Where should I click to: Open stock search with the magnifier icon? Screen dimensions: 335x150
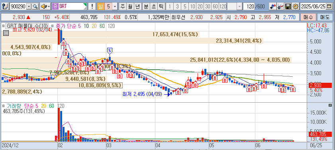[35, 6]
